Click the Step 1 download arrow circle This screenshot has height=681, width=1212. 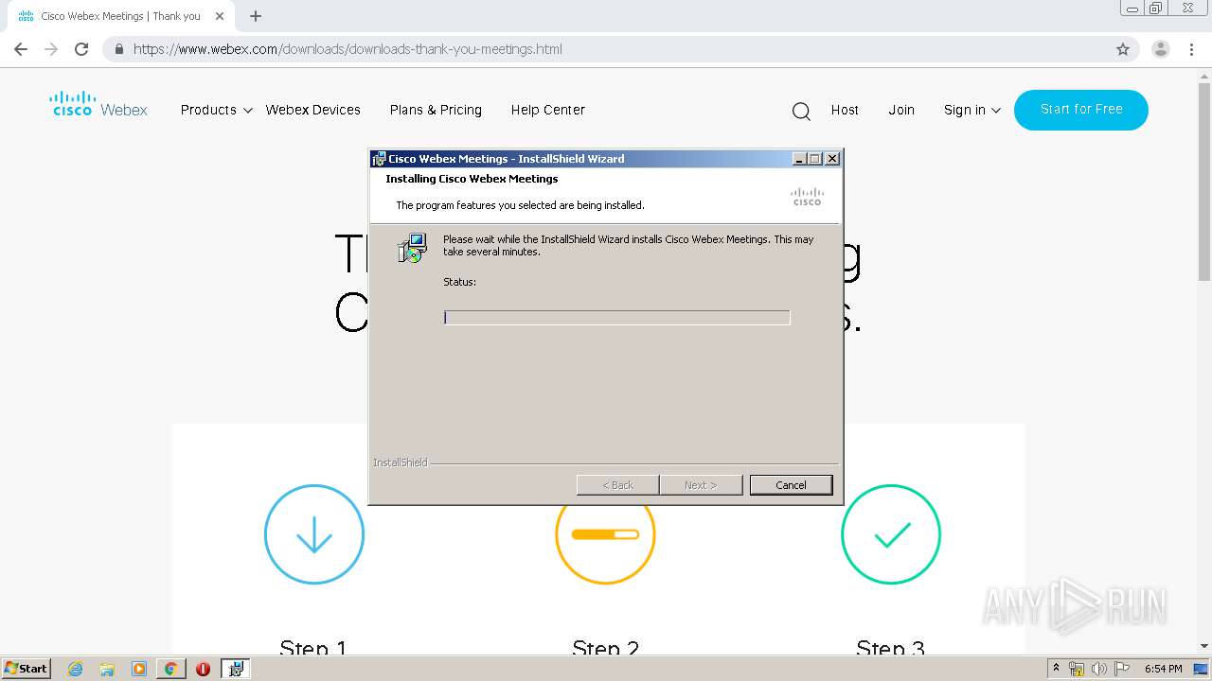pos(314,534)
